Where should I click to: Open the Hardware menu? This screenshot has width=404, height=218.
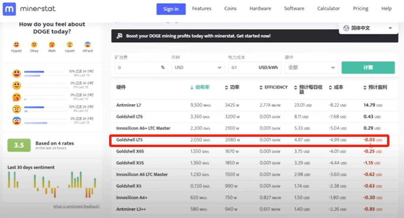tap(260, 9)
